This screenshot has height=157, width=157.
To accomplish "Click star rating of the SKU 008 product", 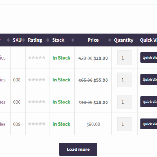I will (x=37, y=80).
